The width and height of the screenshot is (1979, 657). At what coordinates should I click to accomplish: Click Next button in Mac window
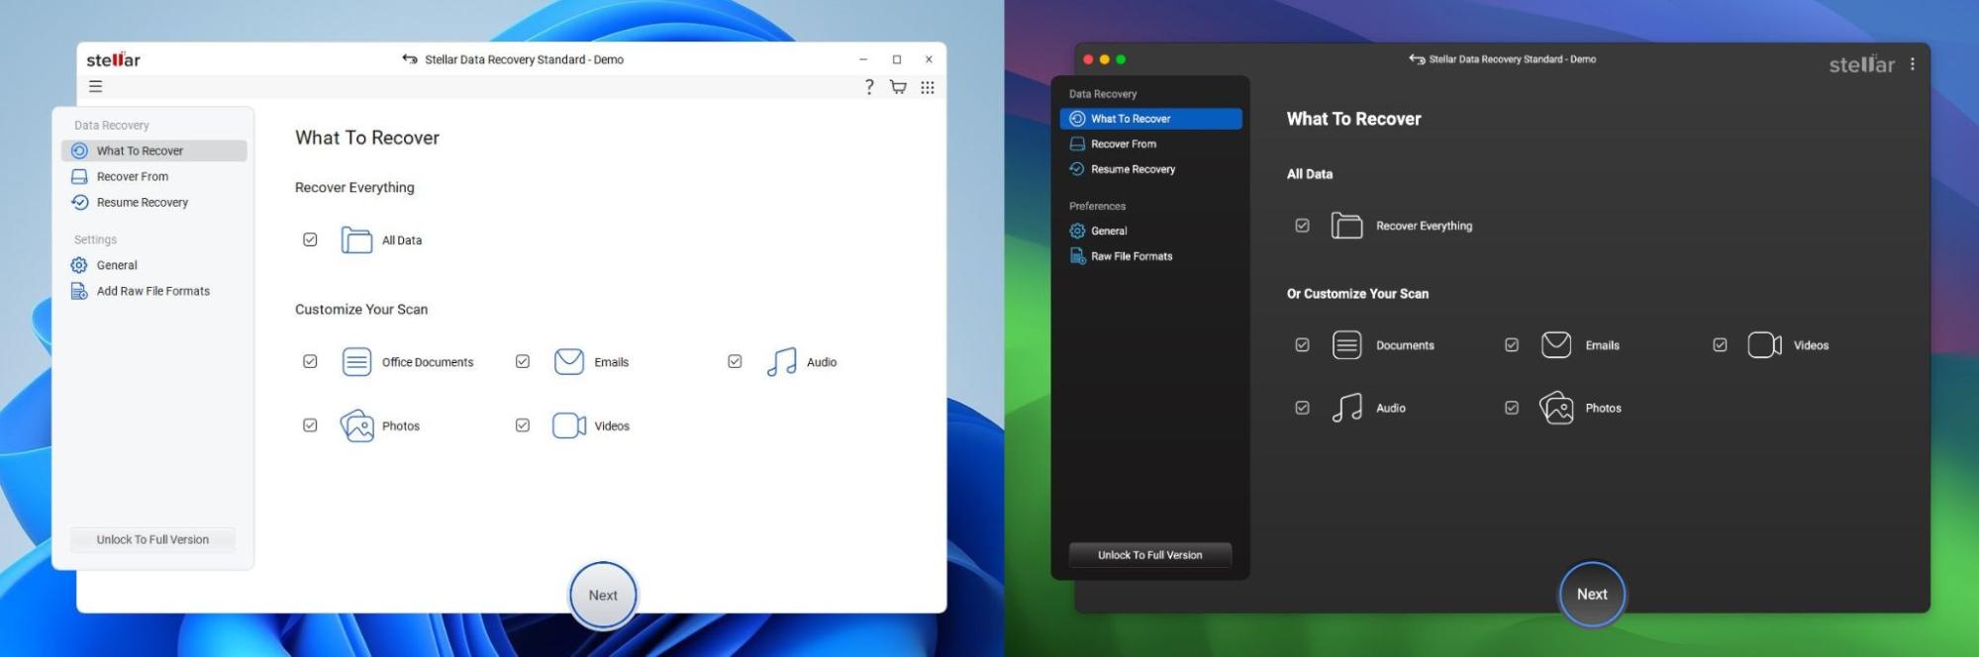(x=1592, y=594)
